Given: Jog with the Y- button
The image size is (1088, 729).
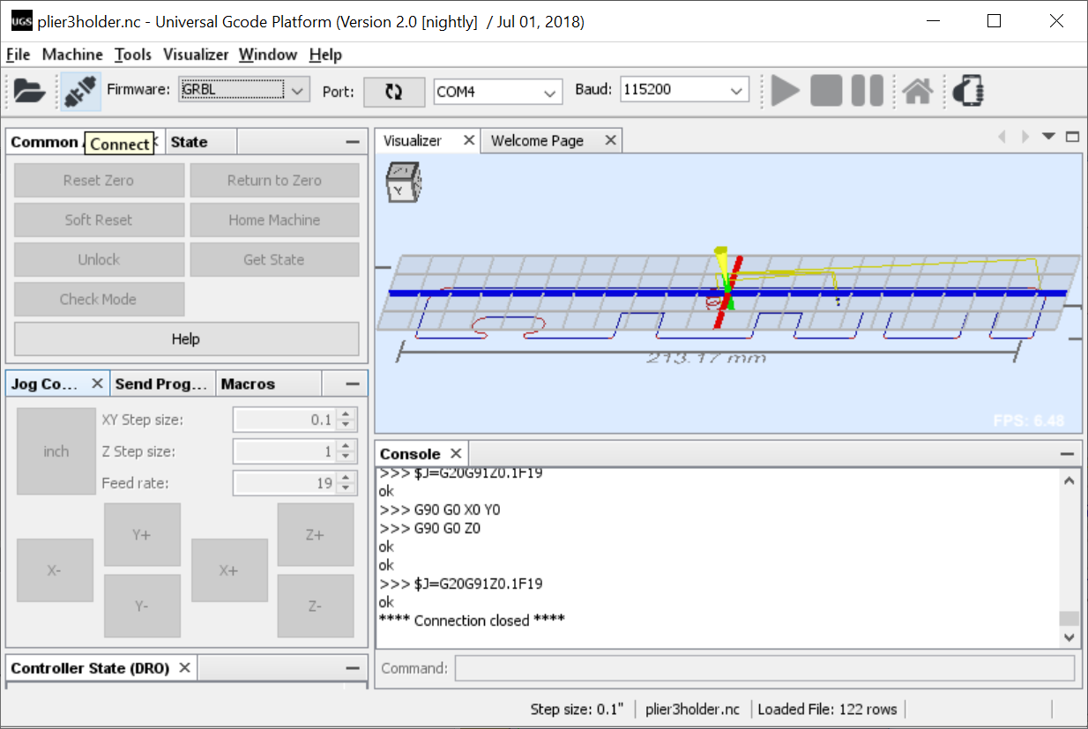Looking at the screenshot, I should pyautogui.click(x=142, y=606).
